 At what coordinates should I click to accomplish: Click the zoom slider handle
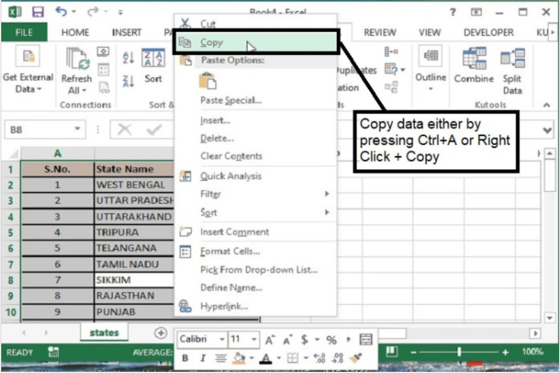(459, 352)
